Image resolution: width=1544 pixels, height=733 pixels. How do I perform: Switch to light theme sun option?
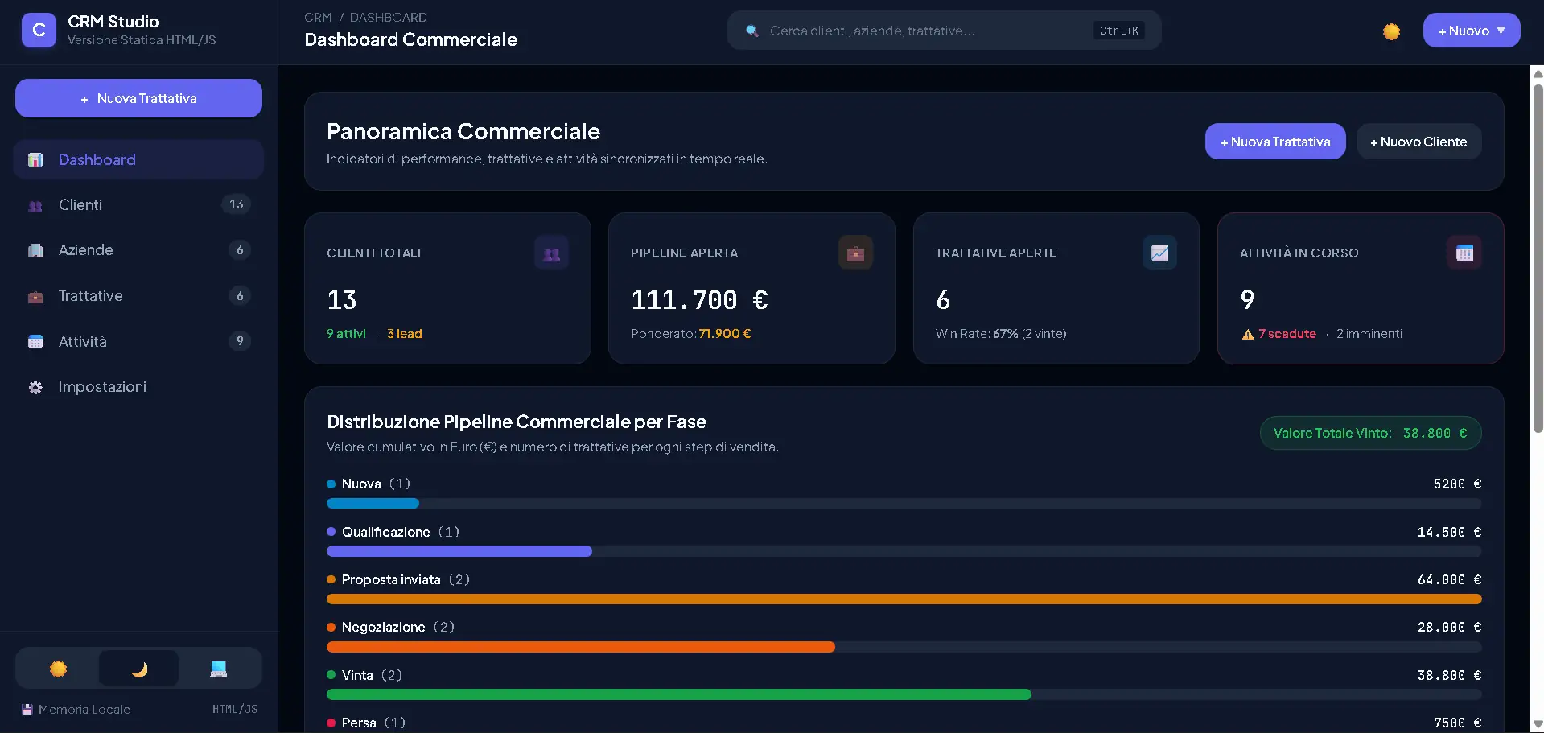pos(58,669)
